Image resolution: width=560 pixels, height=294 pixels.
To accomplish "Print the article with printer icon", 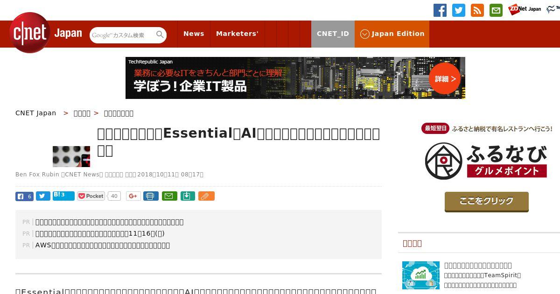I will pos(150,196).
